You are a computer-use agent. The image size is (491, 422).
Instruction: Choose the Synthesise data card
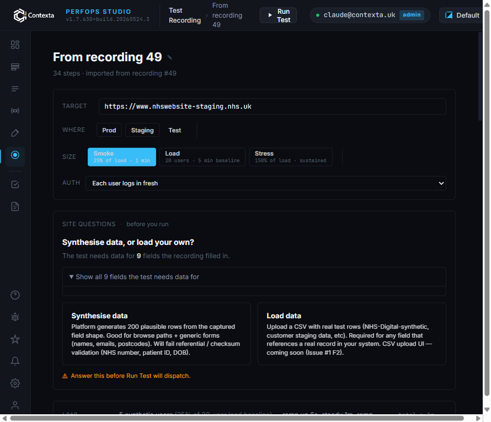click(x=157, y=334)
